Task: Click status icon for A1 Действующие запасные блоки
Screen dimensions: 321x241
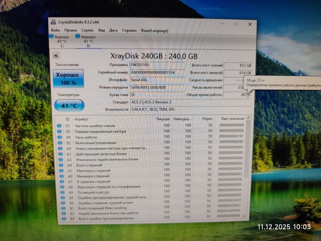Action: (61, 154)
